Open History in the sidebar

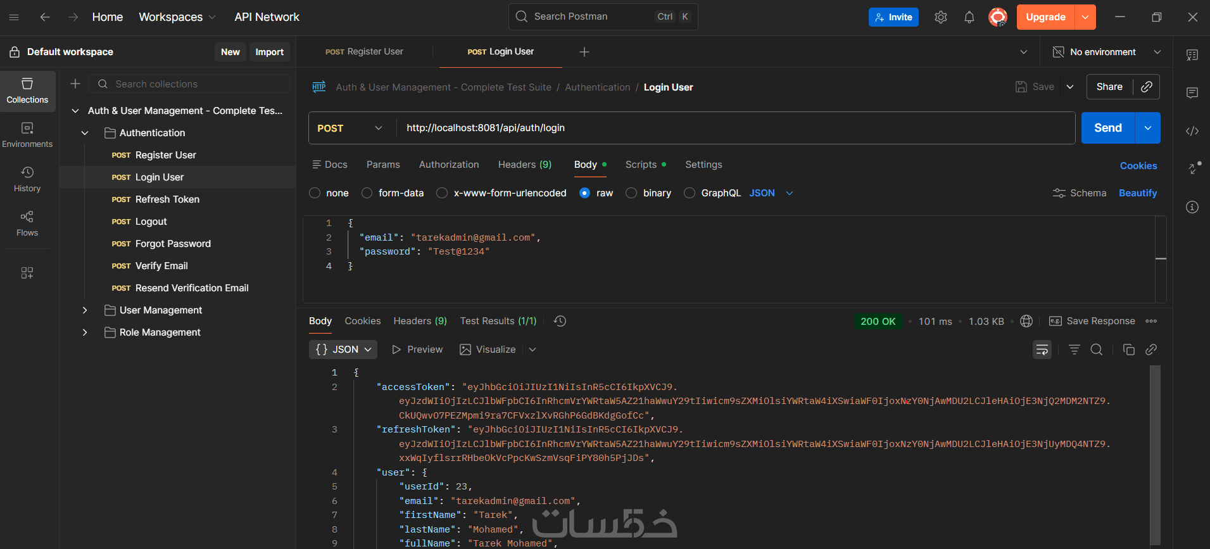coord(27,180)
